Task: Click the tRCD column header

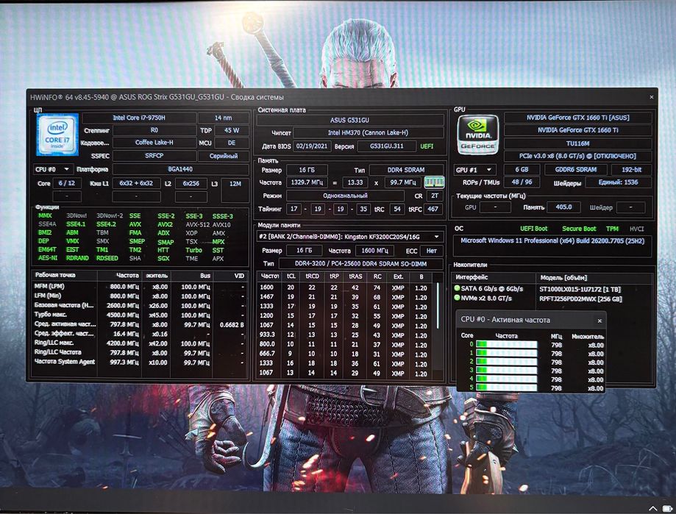Action: 312,276
